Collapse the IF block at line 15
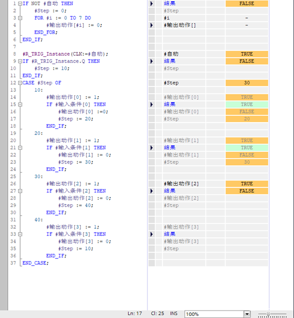Screen dimensions: 294x318 click(20, 105)
